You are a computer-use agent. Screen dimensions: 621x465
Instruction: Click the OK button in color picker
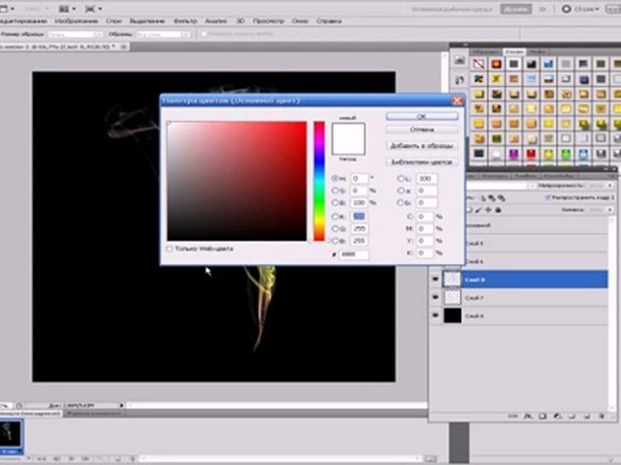coord(422,116)
